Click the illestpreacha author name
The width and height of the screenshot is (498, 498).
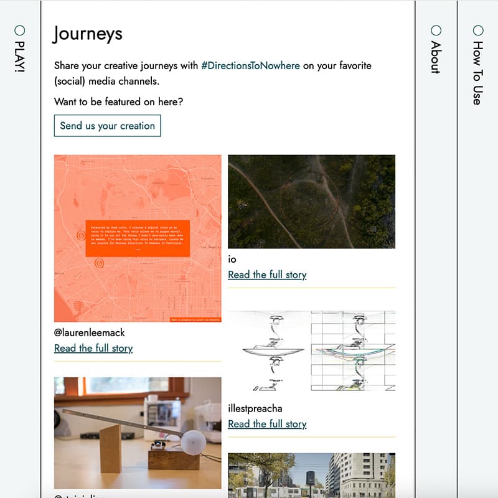point(255,408)
